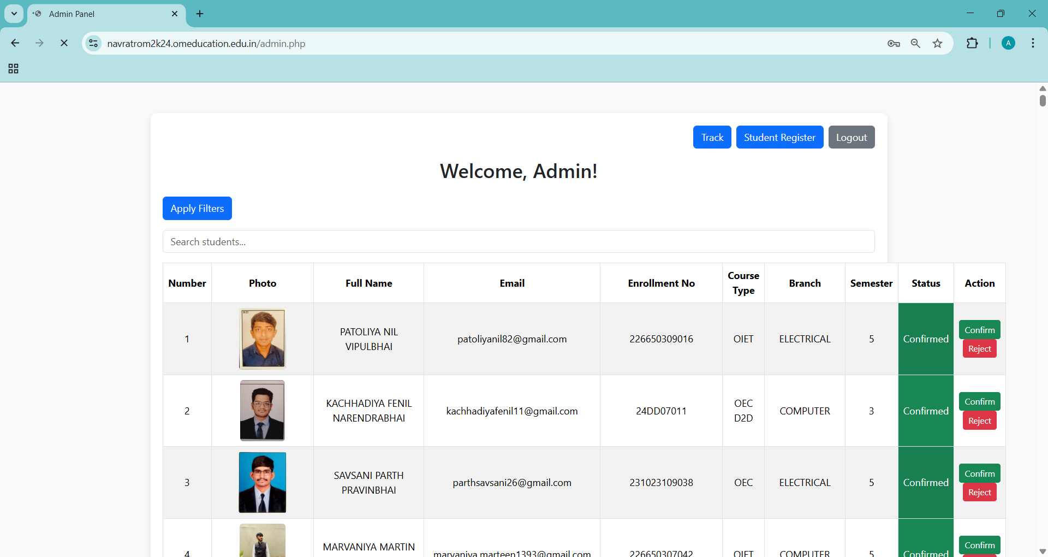The image size is (1048, 557).
Task: Open a new browser tab
Action: (x=200, y=14)
